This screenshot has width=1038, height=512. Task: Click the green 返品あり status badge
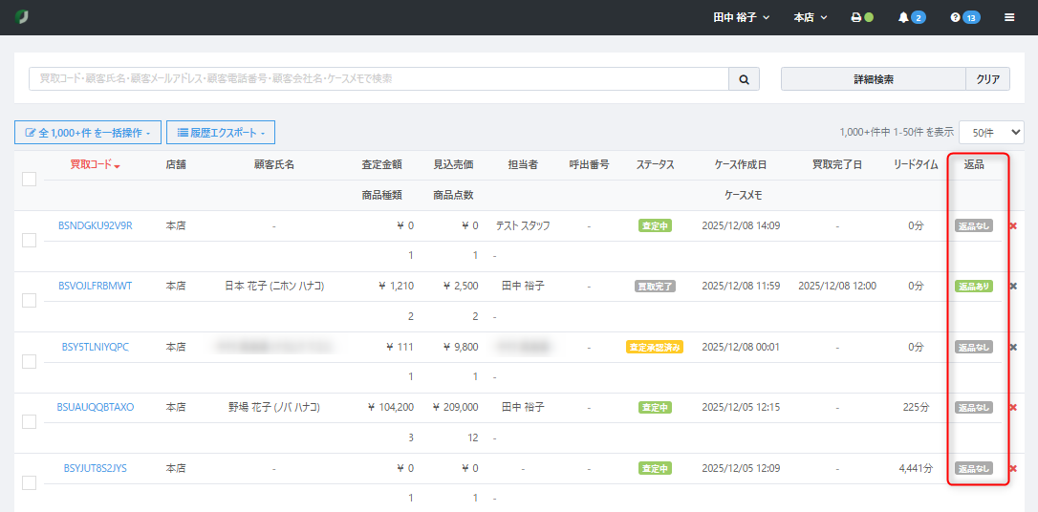[973, 286]
